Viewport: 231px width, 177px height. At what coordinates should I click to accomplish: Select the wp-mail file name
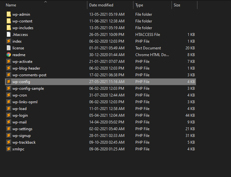point(20,122)
